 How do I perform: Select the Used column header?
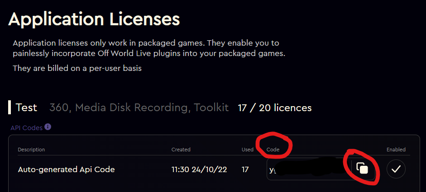coord(248,150)
